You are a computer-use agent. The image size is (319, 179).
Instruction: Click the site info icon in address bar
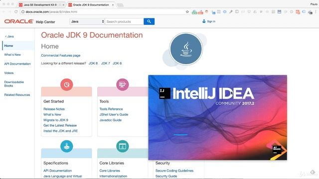[23, 12]
